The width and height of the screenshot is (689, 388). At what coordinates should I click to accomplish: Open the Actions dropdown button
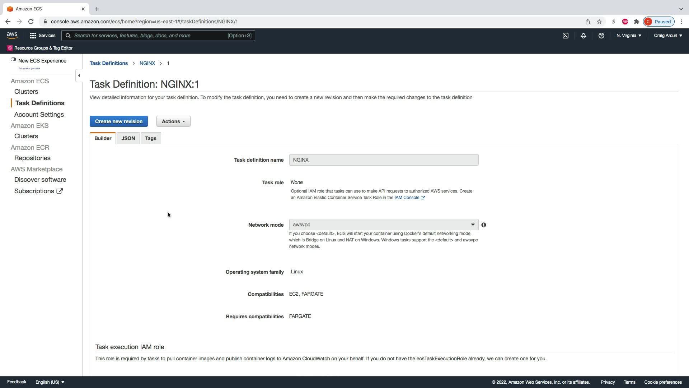(x=173, y=121)
